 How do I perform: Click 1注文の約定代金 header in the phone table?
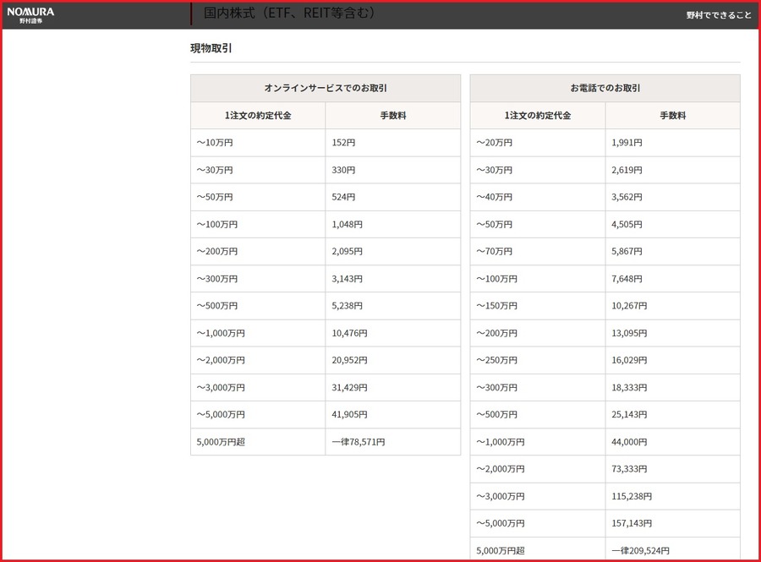point(538,116)
